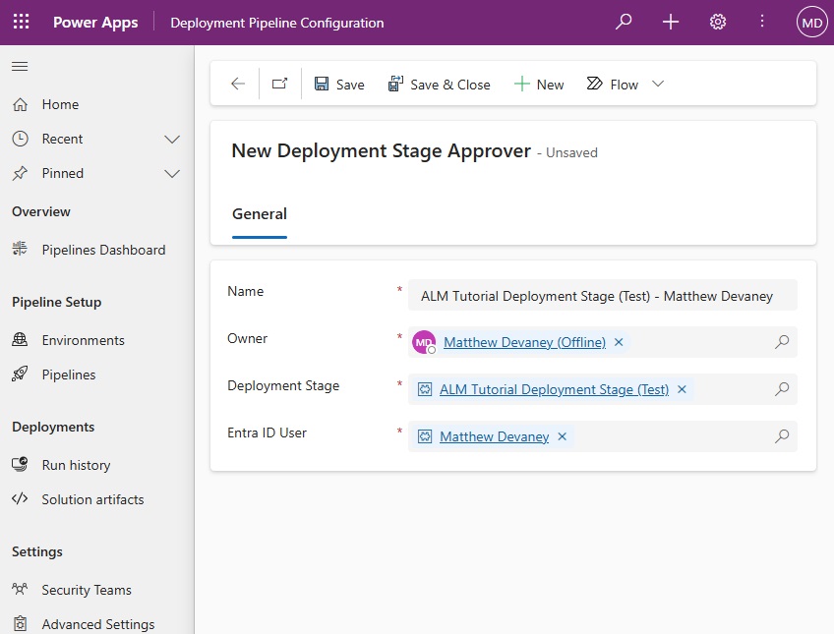The image size is (834, 634).
Task: Click the Owner MD avatar icon
Action: coord(424,342)
